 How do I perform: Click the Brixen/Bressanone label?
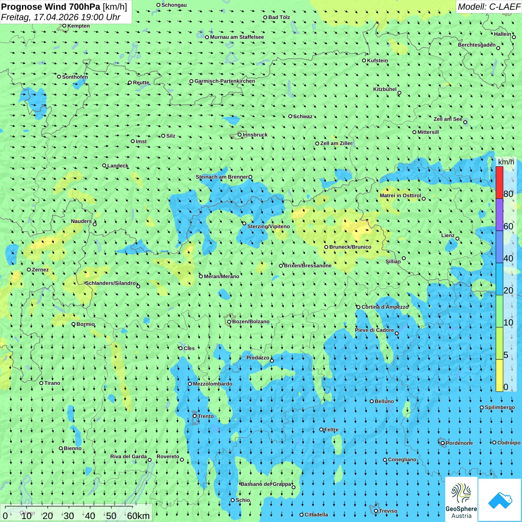[x=308, y=265]
